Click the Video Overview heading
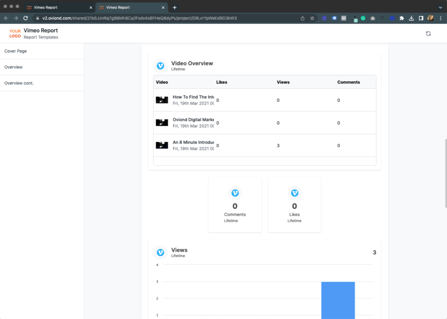The height and width of the screenshot is (319, 447). tap(192, 63)
